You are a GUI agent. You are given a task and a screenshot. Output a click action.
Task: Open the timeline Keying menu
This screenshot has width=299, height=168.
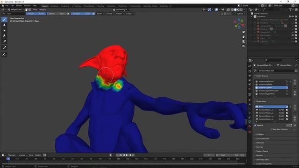(23, 155)
